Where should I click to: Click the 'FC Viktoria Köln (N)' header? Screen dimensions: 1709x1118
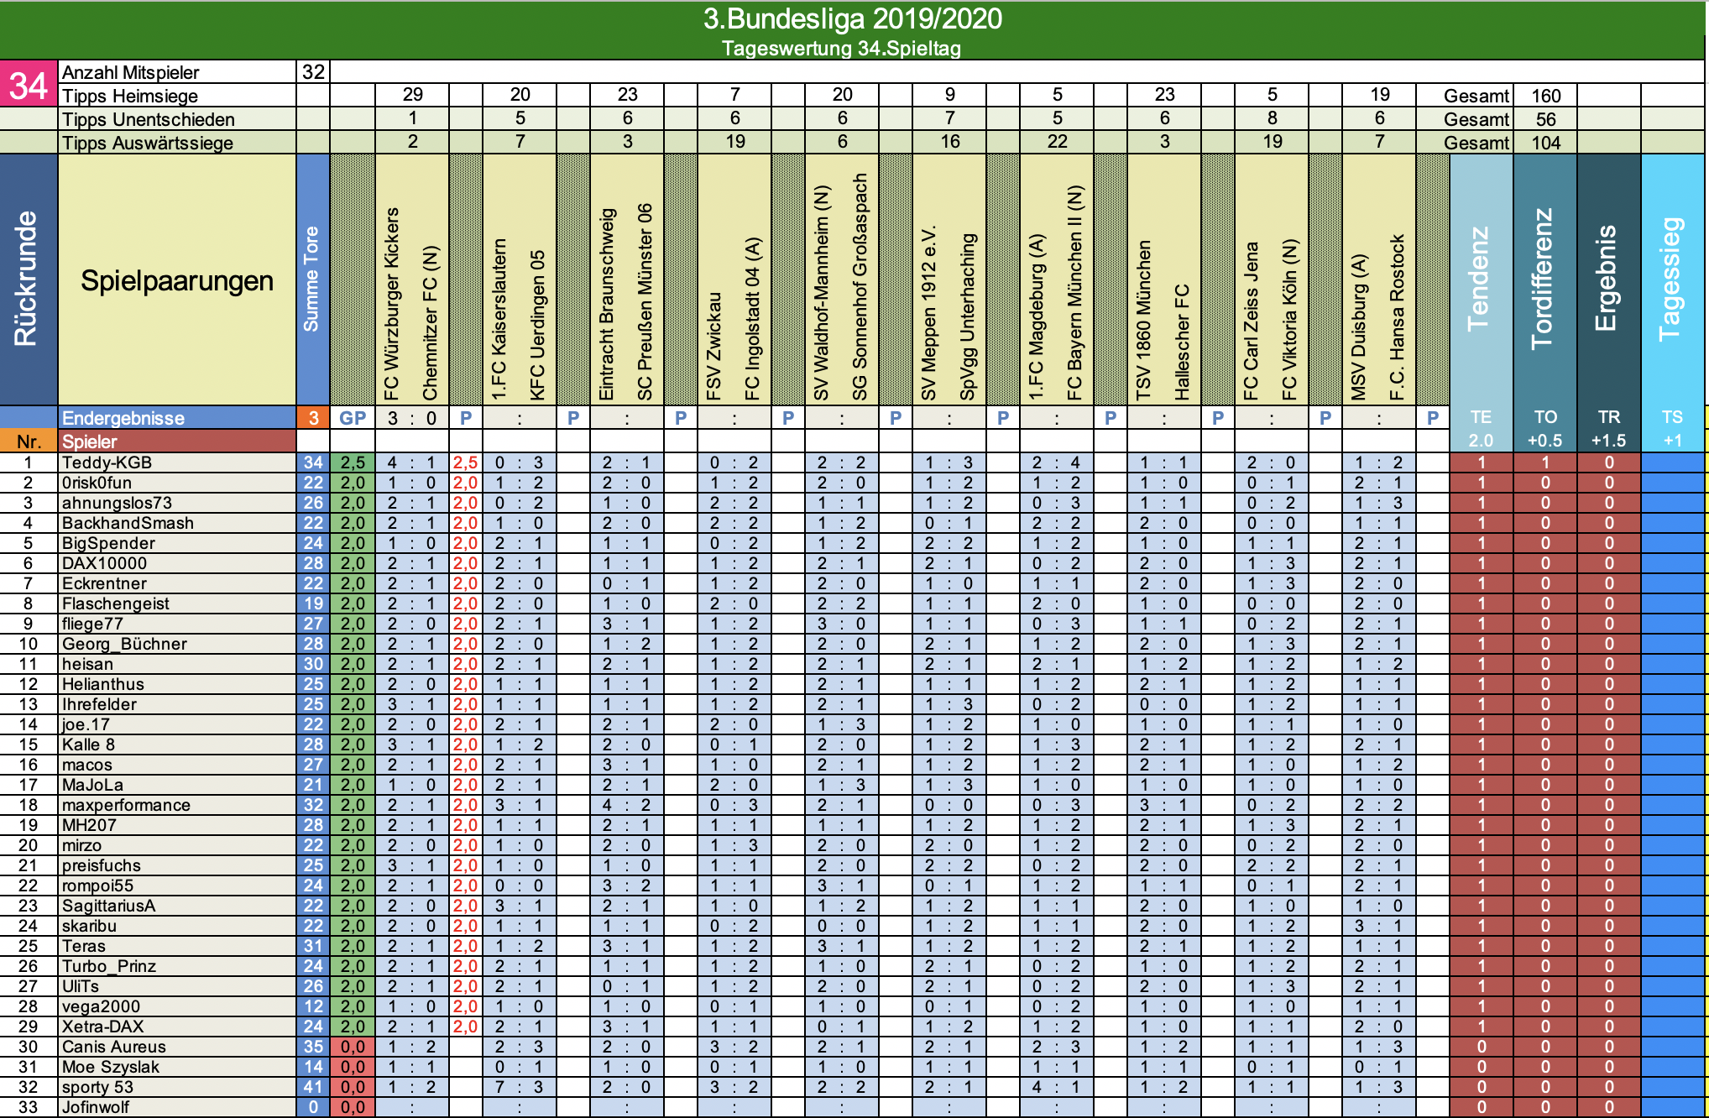tap(1289, 320)
